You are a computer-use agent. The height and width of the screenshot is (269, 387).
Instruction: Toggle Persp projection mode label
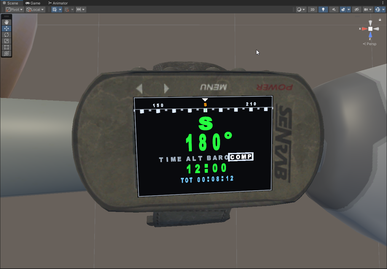pyautogui.click(x=370, y=44)
